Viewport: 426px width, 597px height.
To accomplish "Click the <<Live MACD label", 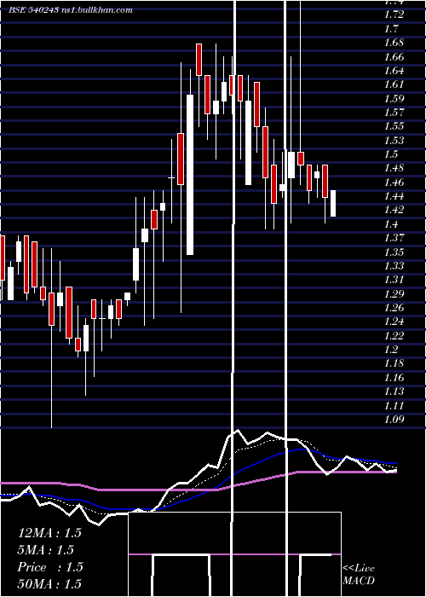I will 359,575.
